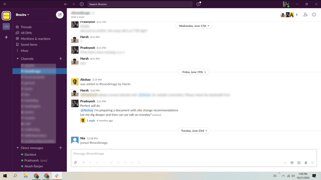Toggle strikethrough formatting

coord(97,162)
